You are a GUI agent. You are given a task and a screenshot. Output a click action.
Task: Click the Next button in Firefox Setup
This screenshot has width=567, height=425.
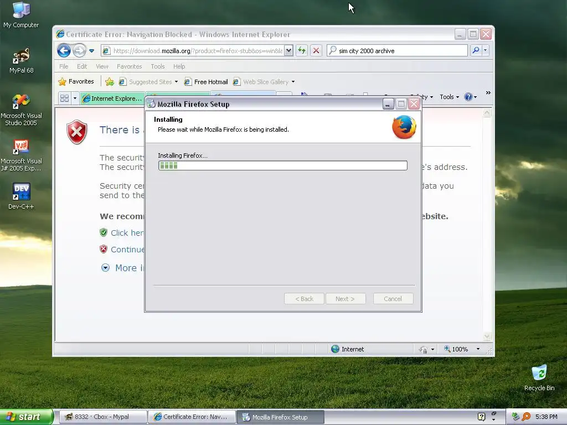(346, 299)
